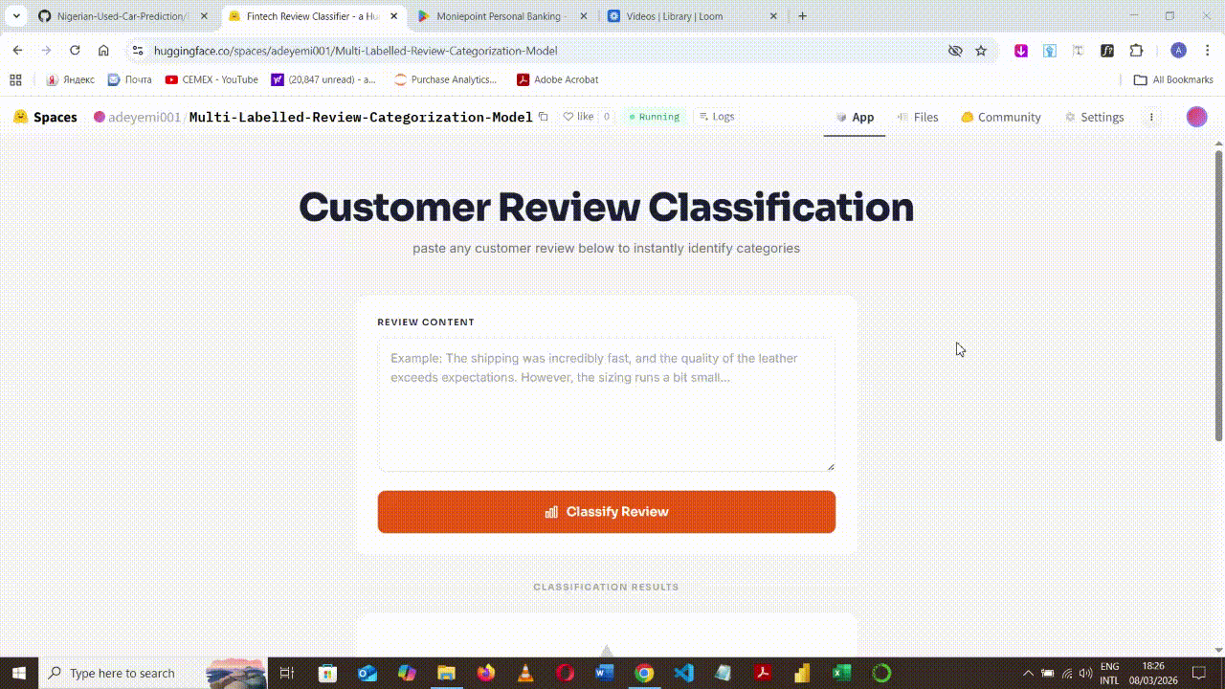This screenshot has height=689, width=1225.
Task: Open the Windows Start menu
Action: (x=18, y=673)
